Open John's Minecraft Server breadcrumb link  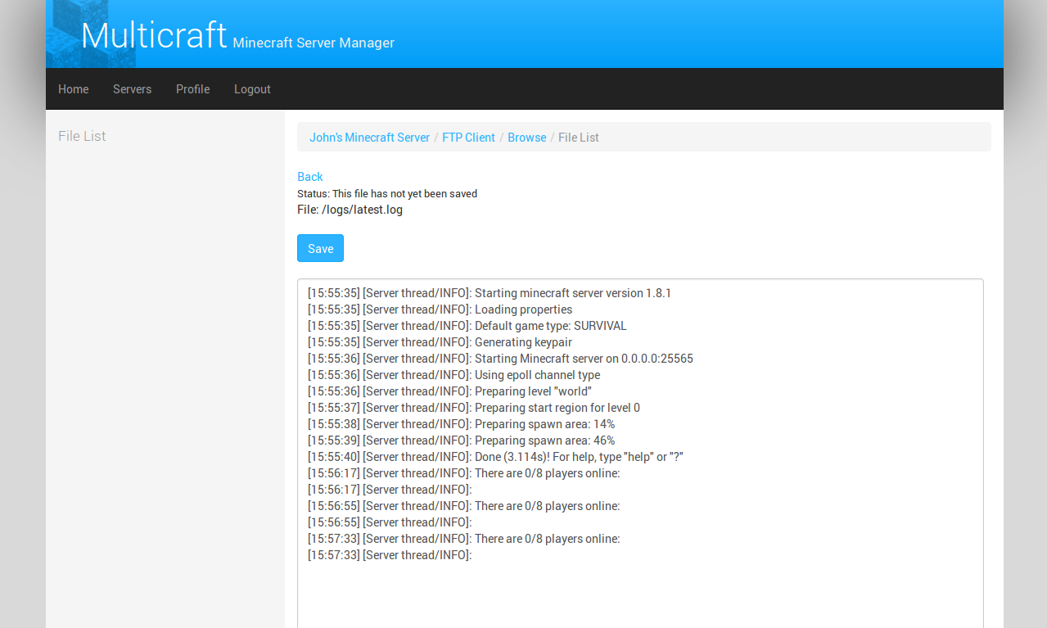point(369,138)
